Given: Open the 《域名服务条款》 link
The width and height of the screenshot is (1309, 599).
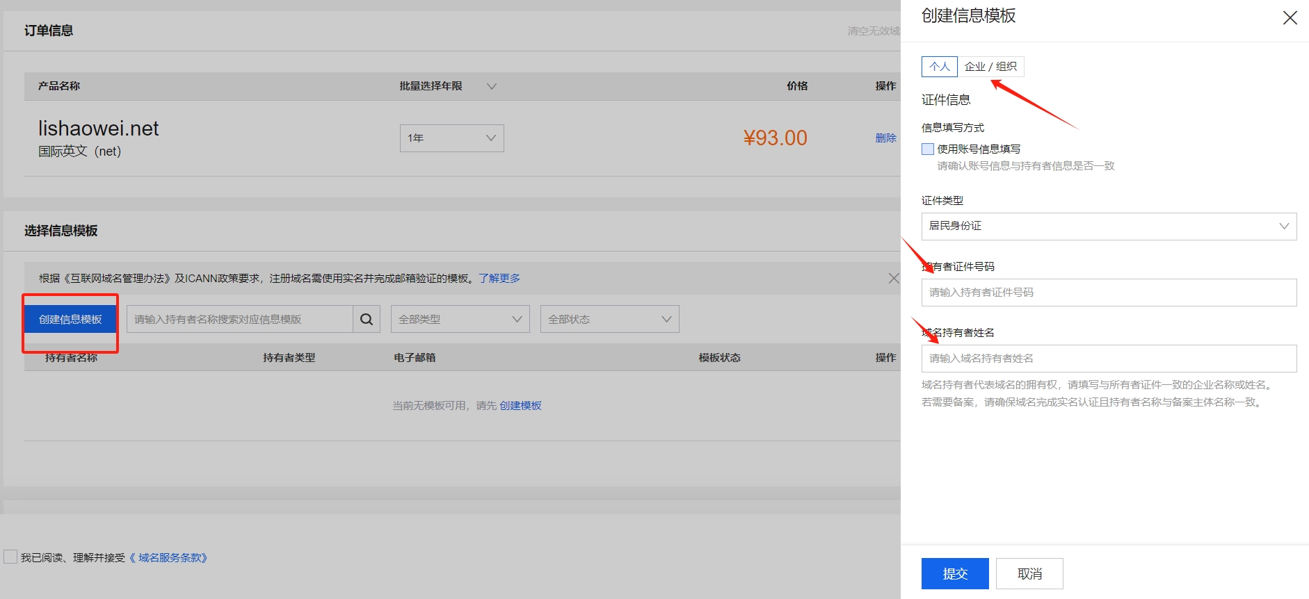Looking at the screenshot, I should (169, 558).
